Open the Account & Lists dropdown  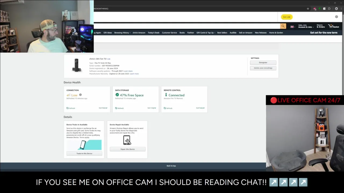[306, 26]
